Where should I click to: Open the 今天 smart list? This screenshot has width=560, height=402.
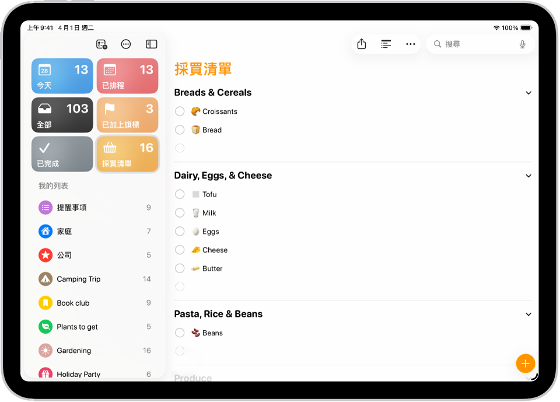[62, 76]
